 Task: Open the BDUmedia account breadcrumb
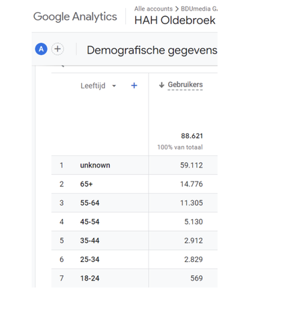coord(199,9)
